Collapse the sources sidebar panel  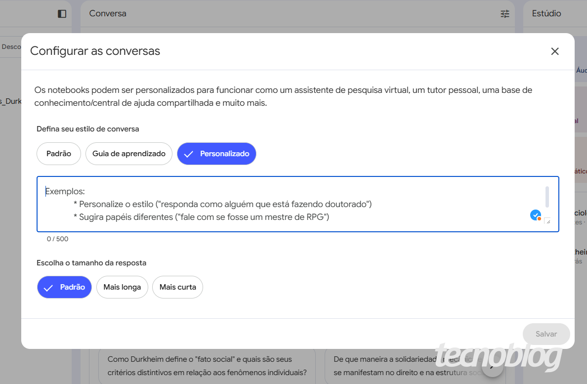[x=61, y=13]
